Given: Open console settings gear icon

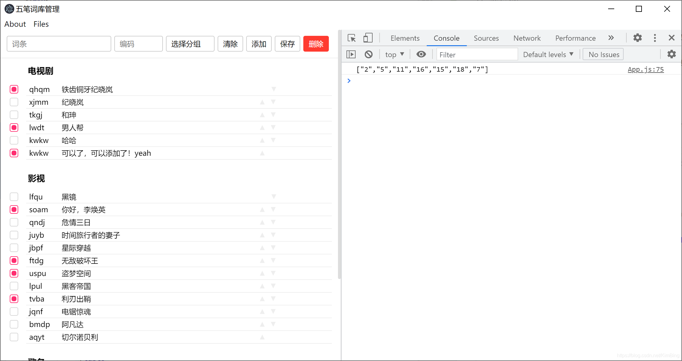Looking at the screenshot, I should point(671,54).
